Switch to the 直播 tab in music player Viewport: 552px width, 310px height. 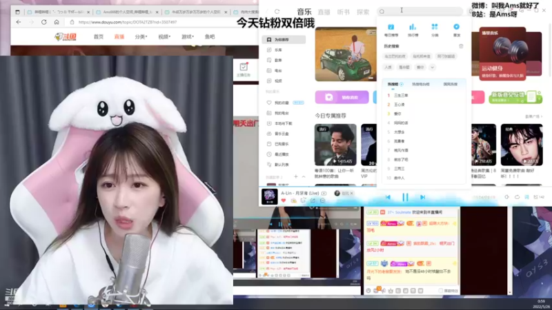(x=324, y=12)
